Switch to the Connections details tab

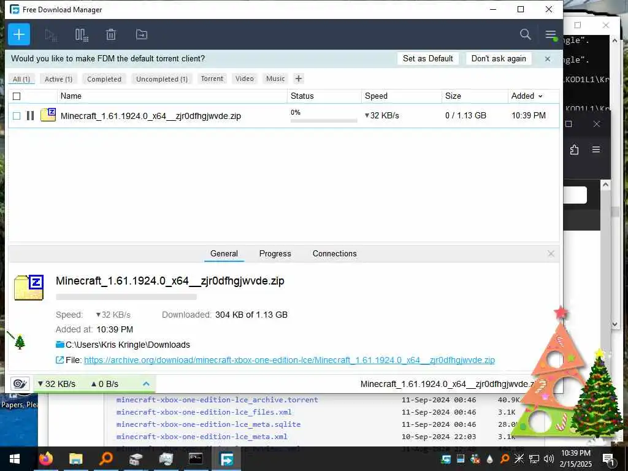pyautogui.click(x=334, y=253)
